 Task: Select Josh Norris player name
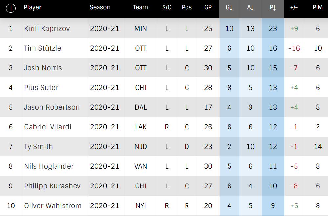coord(43,68)
